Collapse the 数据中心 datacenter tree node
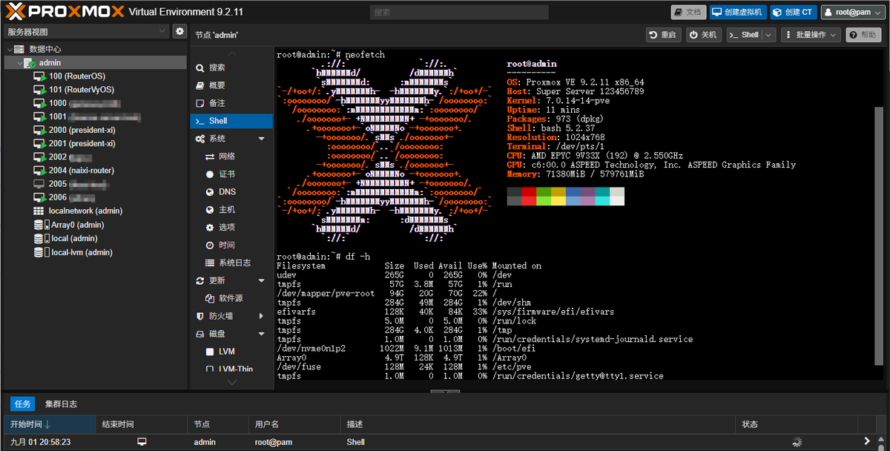890x451 pixels. (10, 49)
